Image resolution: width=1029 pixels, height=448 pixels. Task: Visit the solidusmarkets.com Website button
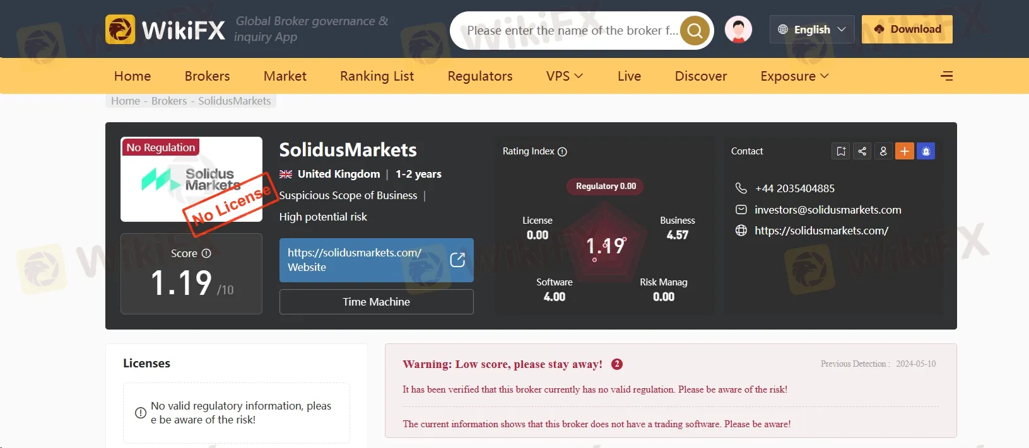pos(376,260)
